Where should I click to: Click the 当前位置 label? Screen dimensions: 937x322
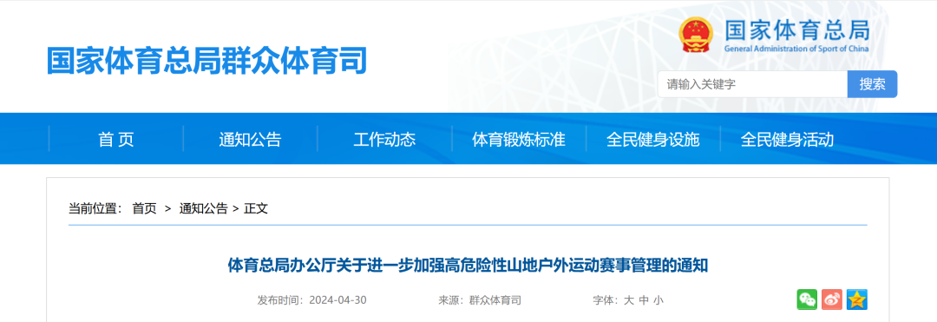(x=95, y=208)
